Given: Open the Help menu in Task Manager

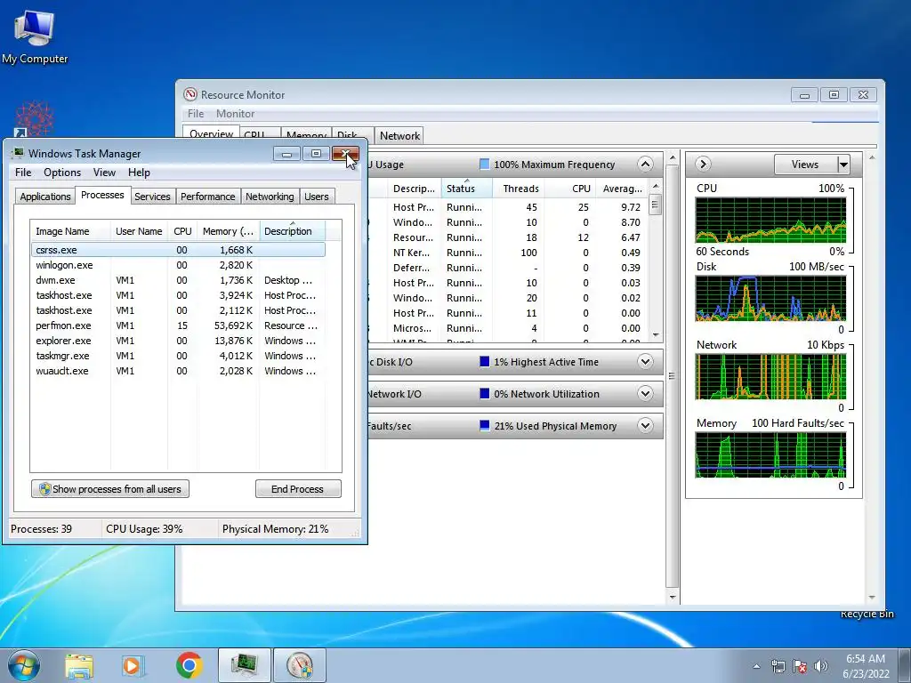Looking at the screenshot, I should point(139,173).
